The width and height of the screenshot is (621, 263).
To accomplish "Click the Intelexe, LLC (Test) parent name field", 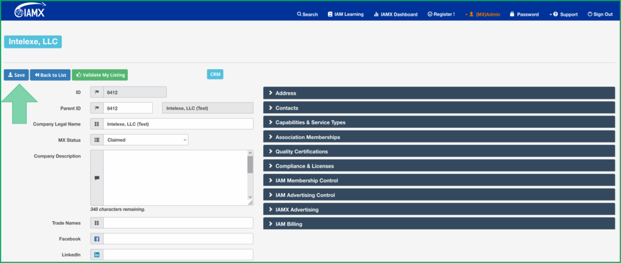I will 208,108.
